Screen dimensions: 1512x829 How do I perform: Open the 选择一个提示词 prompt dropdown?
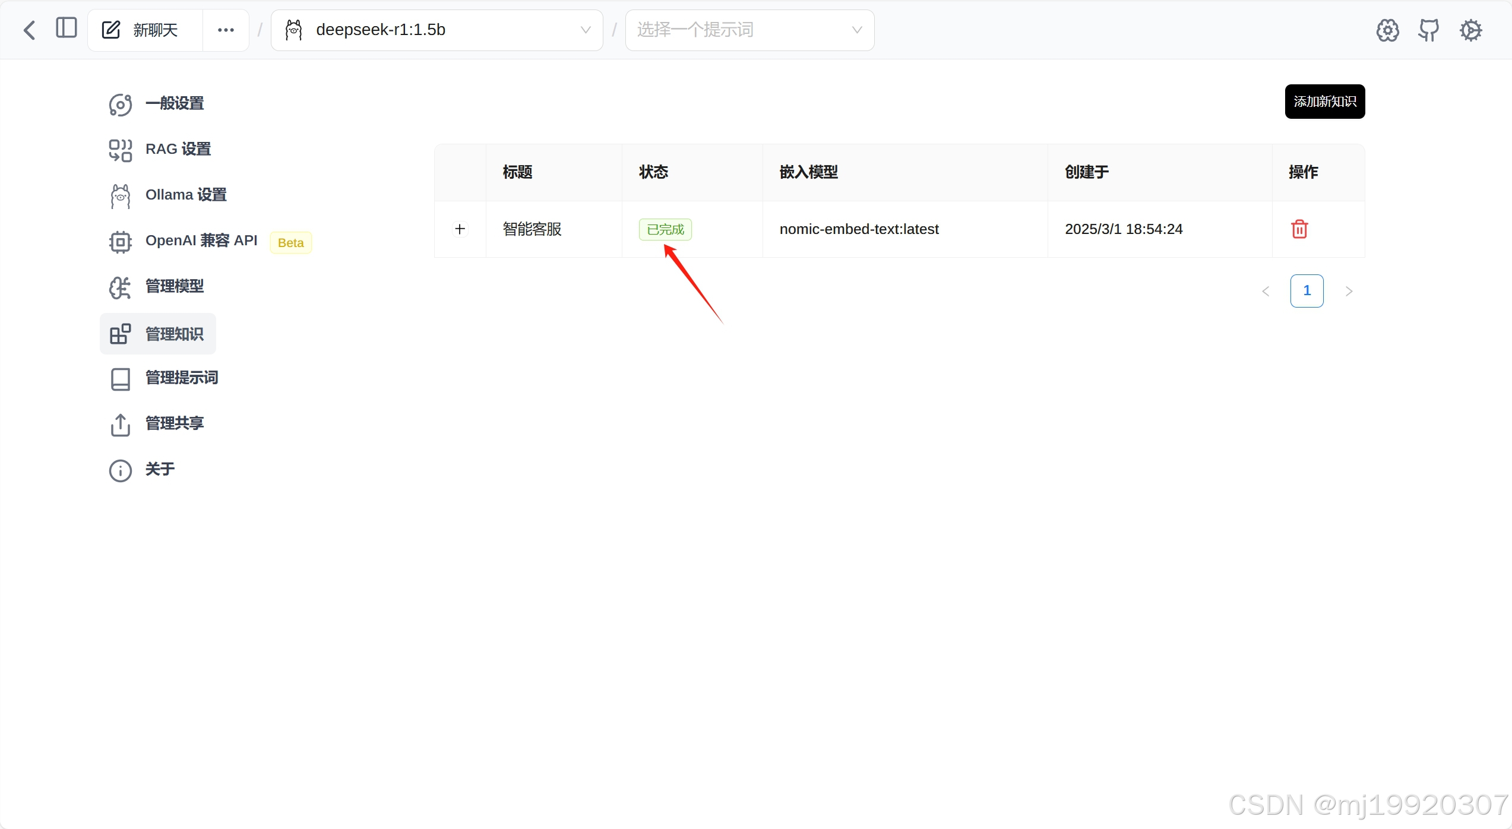tap(749, 30)
